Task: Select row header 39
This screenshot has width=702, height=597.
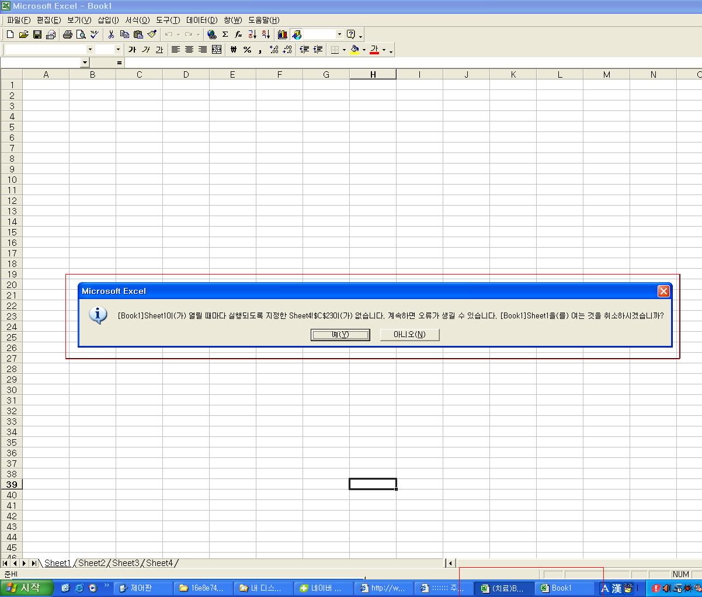Action: [12, 484]
